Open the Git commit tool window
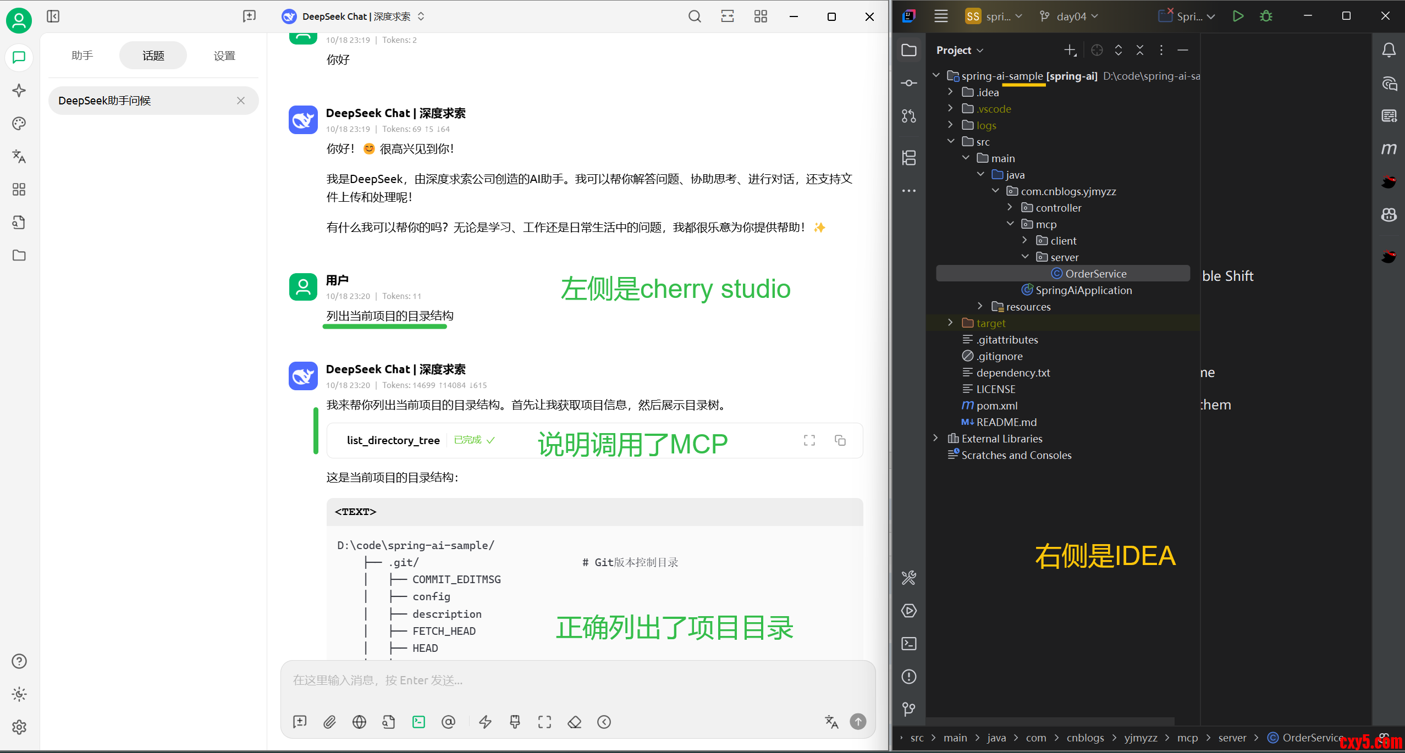The width and height of the screenshot is (1405, 753). (x=908, y=83)
